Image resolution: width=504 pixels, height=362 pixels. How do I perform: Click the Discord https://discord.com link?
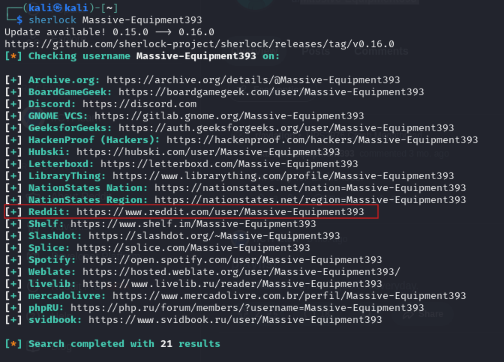tap(139, 103)
